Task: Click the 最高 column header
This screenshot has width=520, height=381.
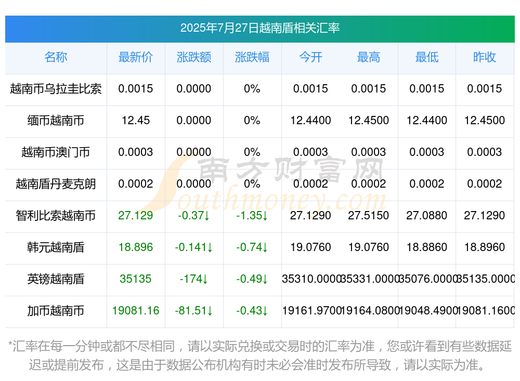Action: point(369,57)
